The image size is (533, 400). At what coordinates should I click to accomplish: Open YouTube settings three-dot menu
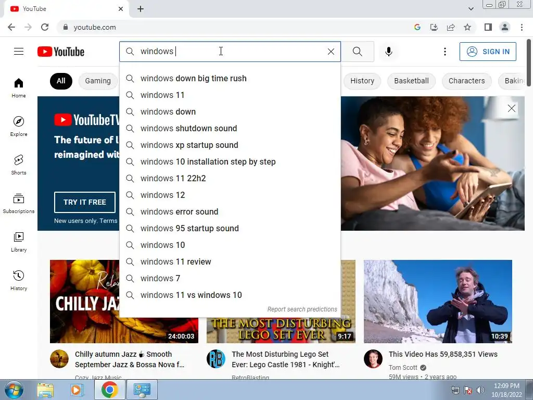pos(445,52)
